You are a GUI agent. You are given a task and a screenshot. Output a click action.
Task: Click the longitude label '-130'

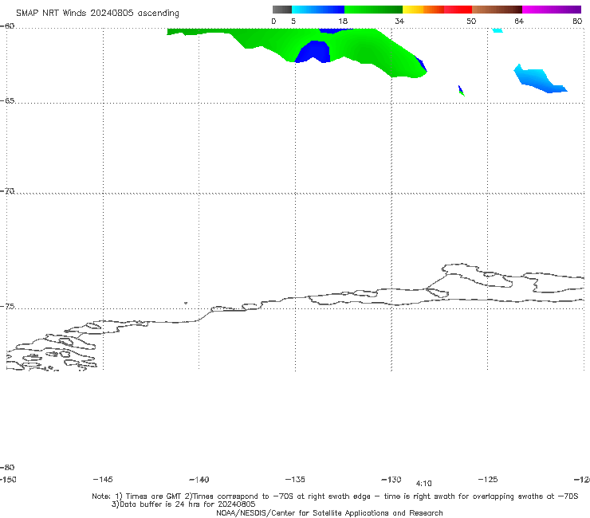(391, 479)
